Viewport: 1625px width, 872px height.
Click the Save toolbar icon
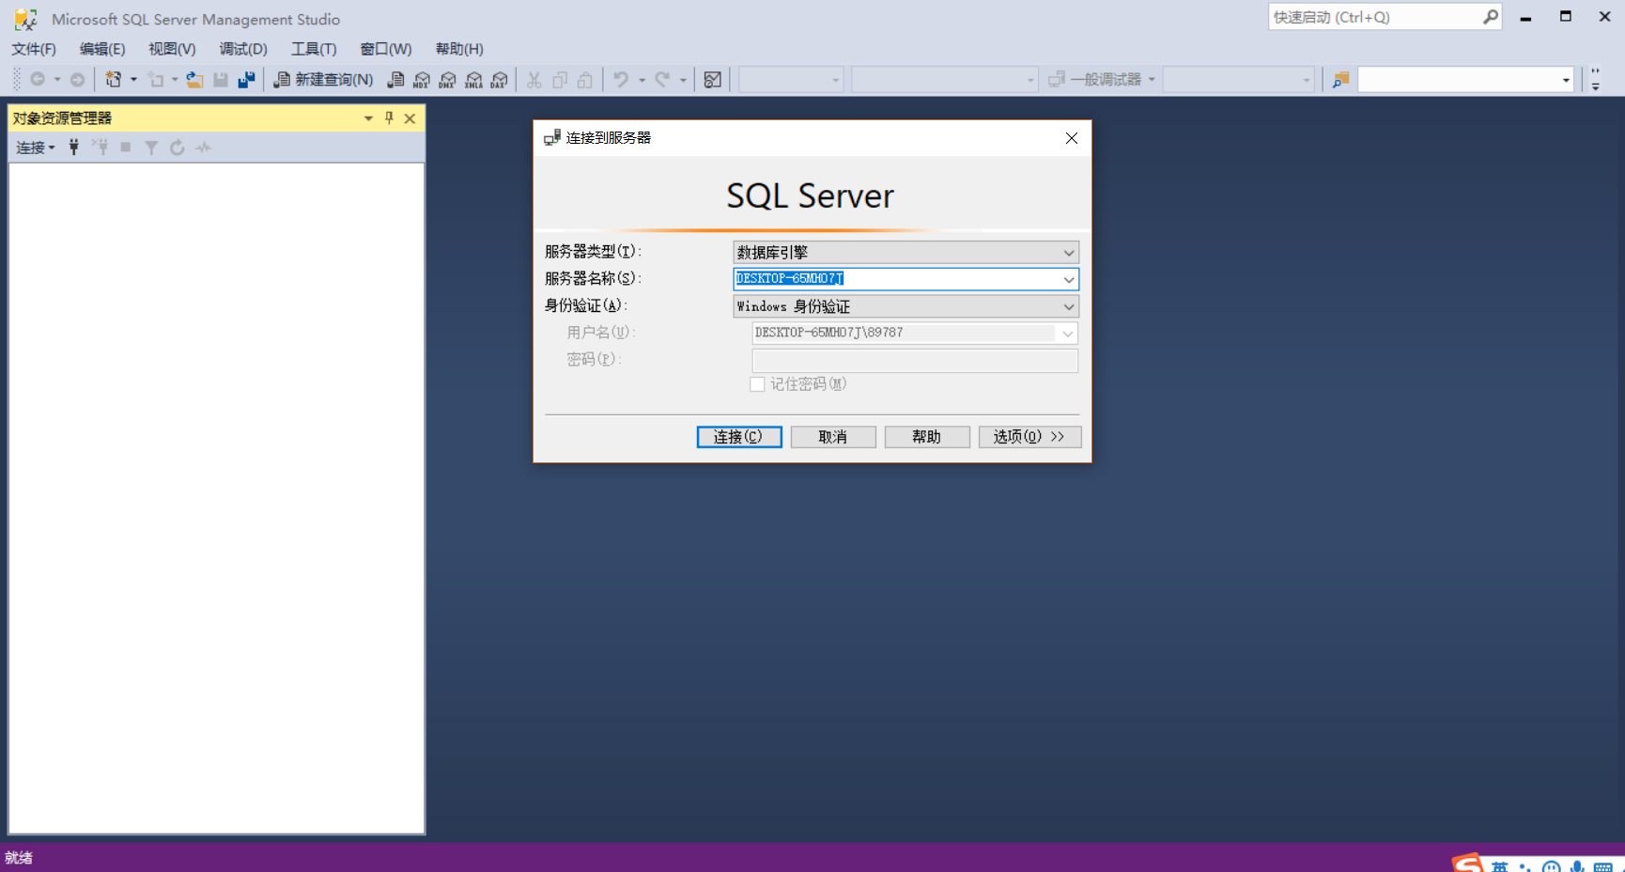tap(221, 80)
